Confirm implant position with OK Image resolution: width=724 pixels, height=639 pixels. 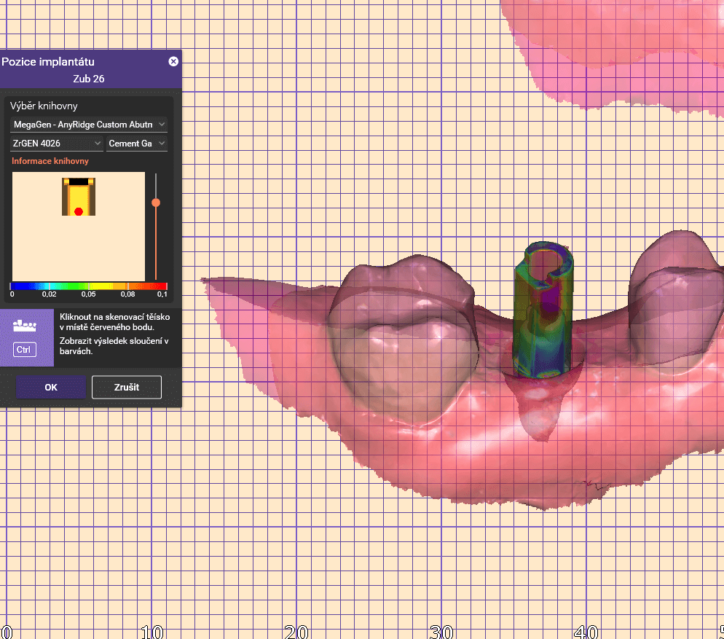(x=51, y=388)
